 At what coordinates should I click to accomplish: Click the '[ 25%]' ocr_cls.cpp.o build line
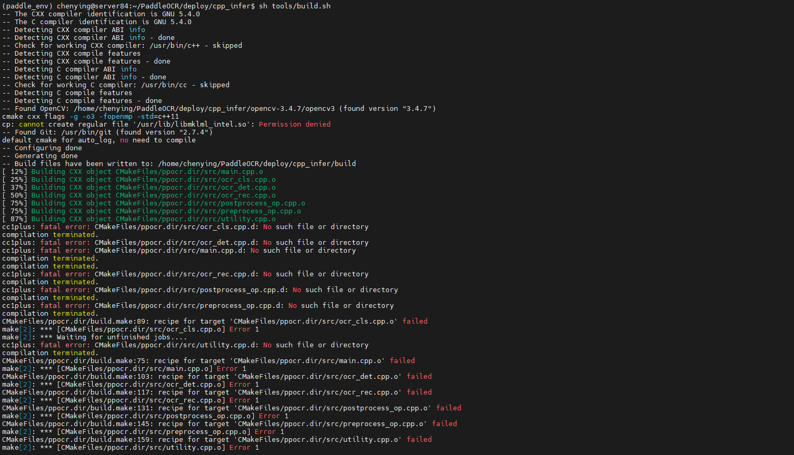coord(139,179)
